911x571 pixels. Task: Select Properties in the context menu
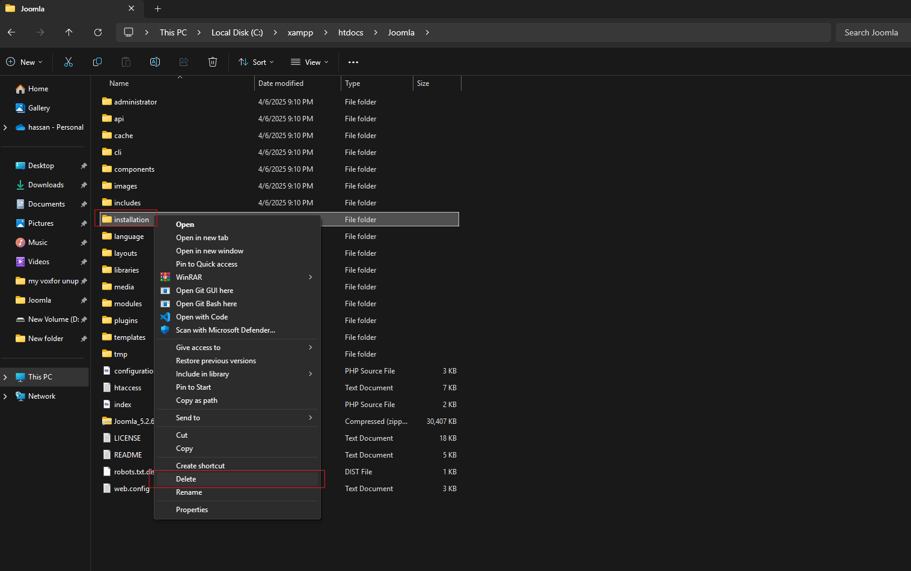pyautogui.click(x=192, y=510)
